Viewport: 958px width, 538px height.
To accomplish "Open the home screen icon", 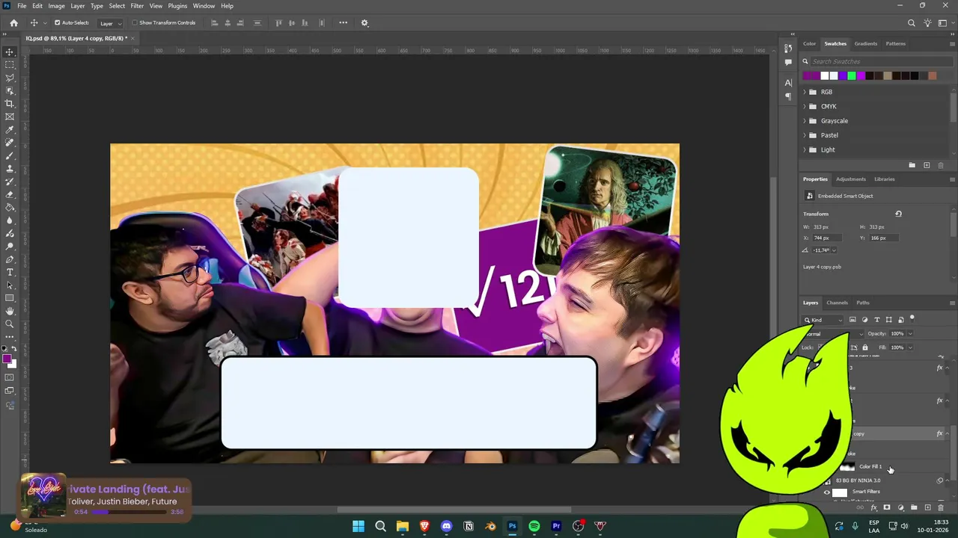I will click(13, 23).
